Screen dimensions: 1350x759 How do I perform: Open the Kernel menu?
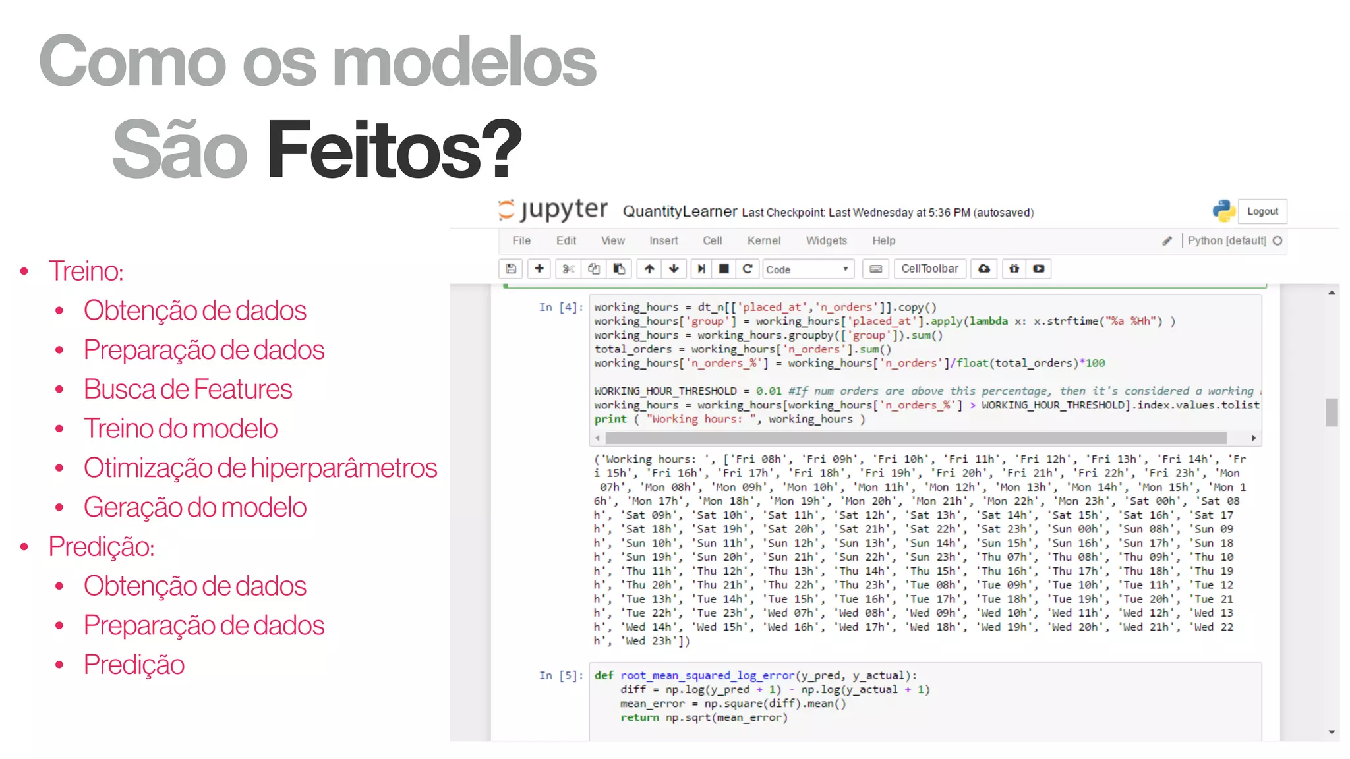coord(764,241)
